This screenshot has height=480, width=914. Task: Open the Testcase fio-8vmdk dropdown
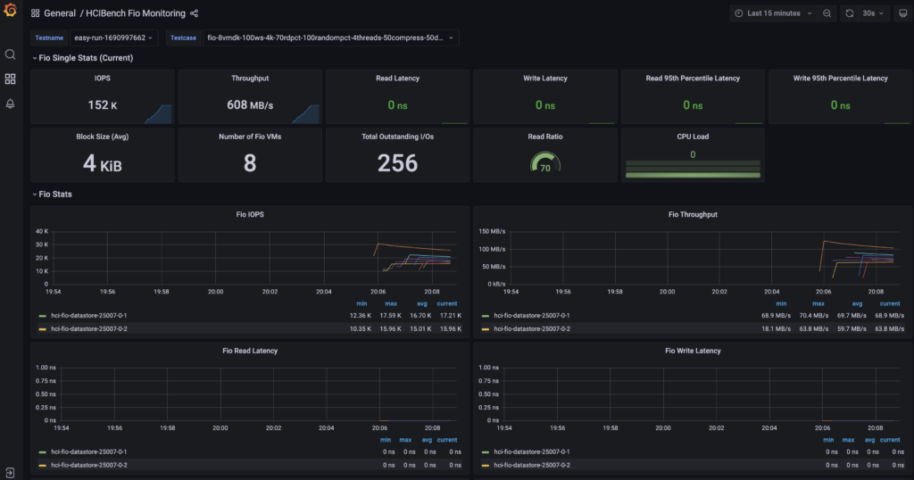[330, 37]
